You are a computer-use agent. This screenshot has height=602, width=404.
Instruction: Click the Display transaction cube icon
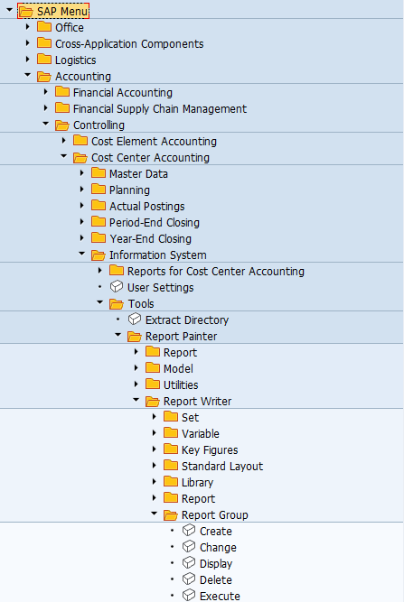click(189, 563)
